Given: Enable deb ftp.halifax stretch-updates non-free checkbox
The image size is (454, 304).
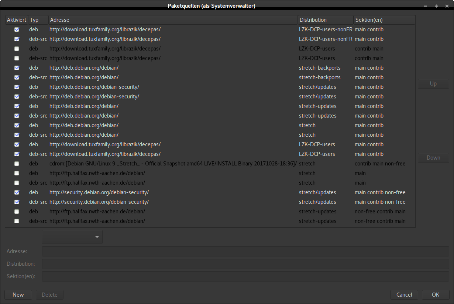Looking at the screenshot, I should point(17,212).
